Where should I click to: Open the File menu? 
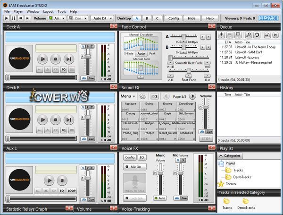(7, 11)
